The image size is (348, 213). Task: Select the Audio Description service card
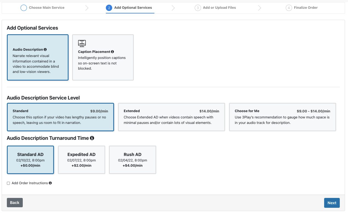38,58
